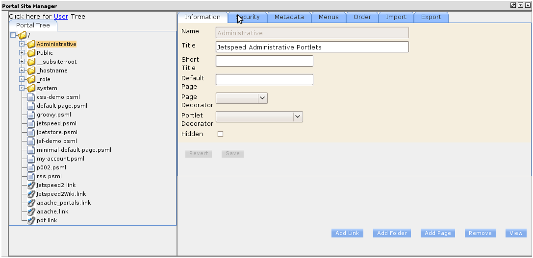Toggle the Hidden checkbox
Viewport: 533px width, 258px height.
point(220,134)
